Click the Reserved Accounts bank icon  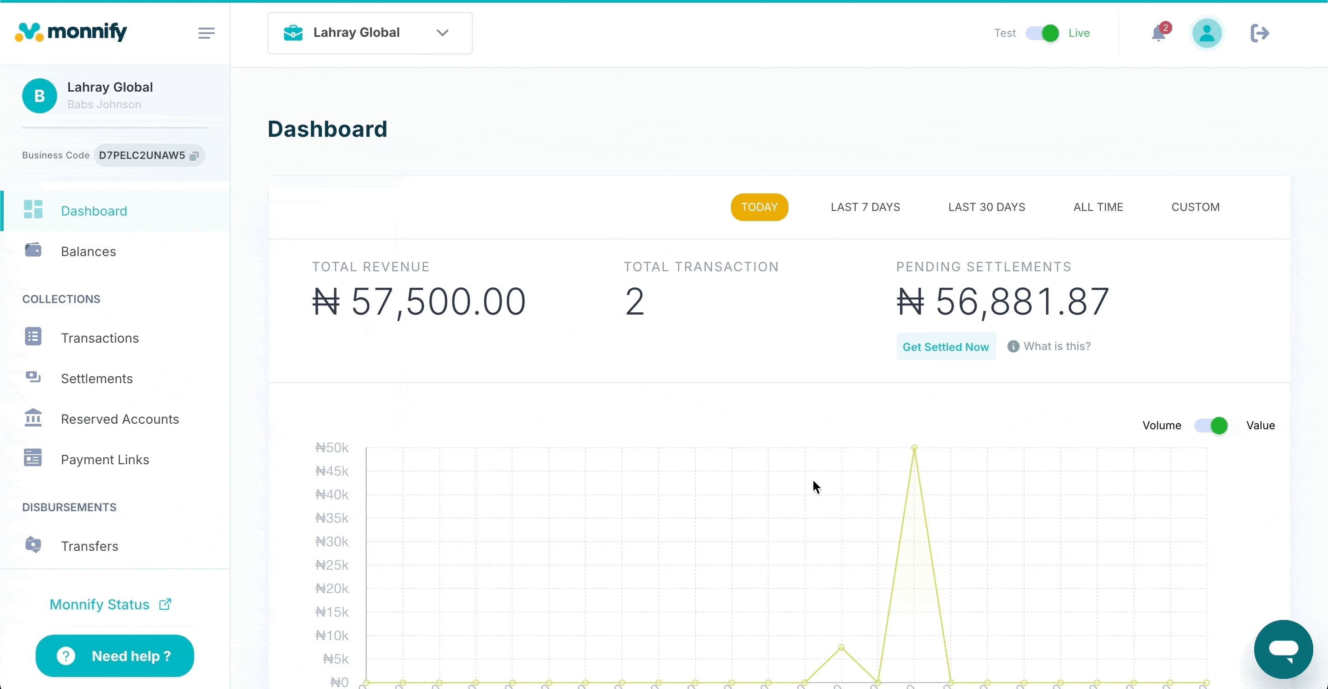click(34, 418)
